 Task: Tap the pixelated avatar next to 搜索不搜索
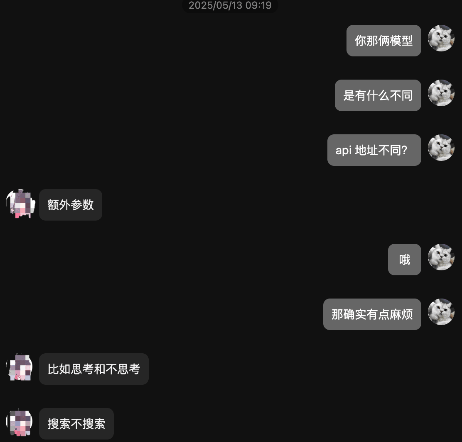pyautogui.click(x=19, y=422)
